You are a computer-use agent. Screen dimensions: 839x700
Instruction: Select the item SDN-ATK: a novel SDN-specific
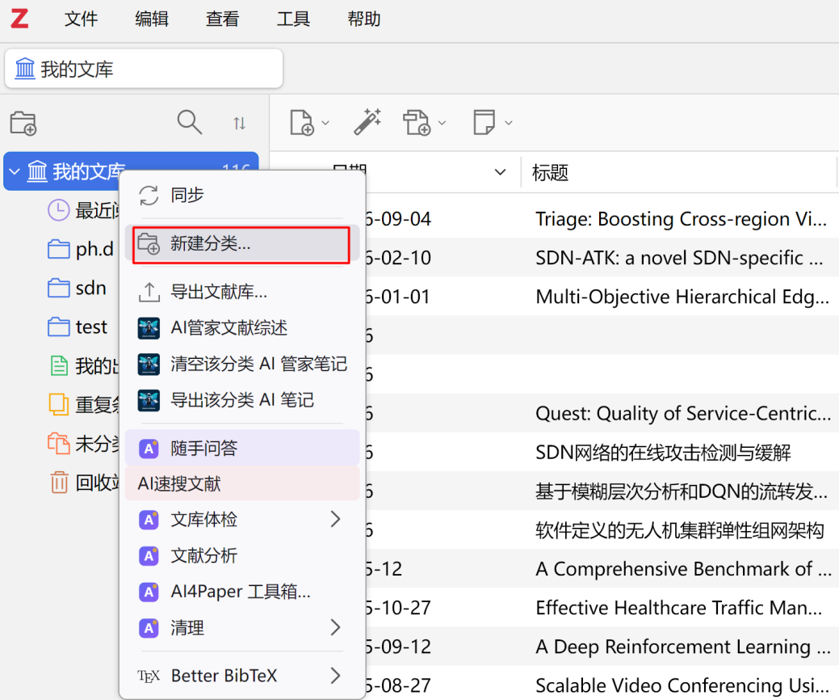[679, 258]
